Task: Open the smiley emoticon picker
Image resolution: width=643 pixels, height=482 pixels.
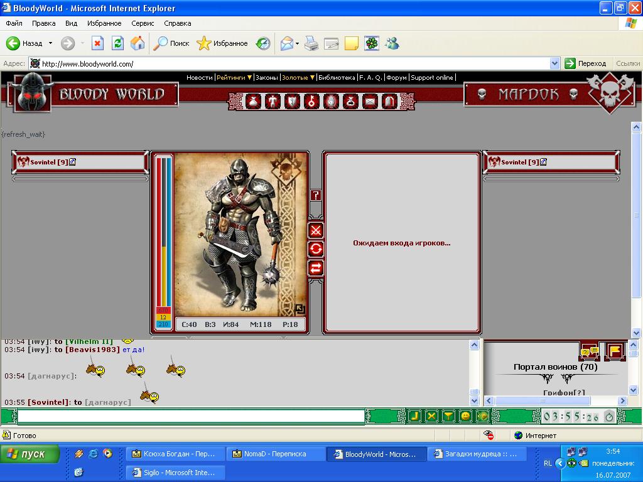Action: coord(465,417)
